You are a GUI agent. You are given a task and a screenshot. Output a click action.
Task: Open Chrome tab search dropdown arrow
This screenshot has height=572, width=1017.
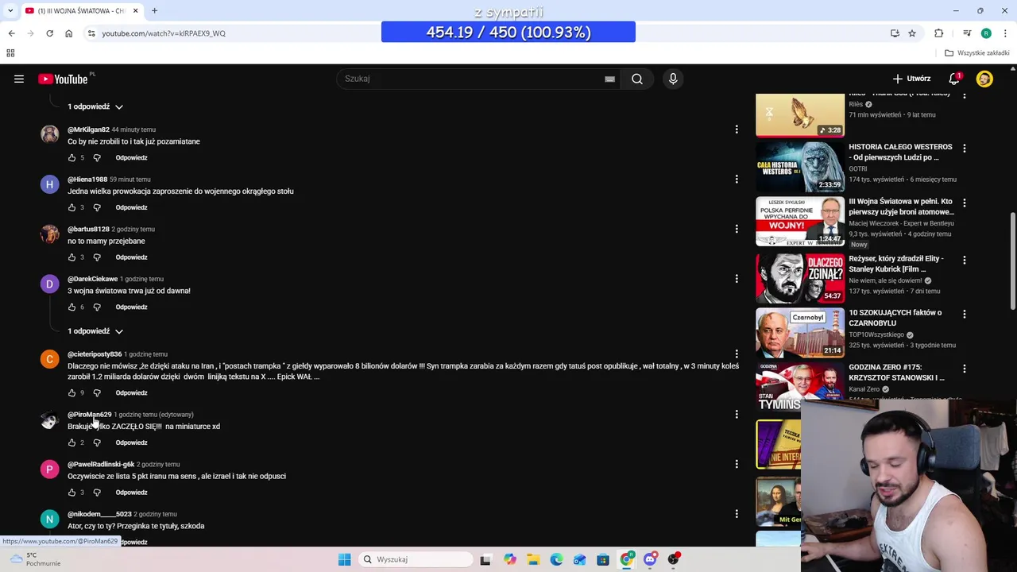[x=10, y=10]
